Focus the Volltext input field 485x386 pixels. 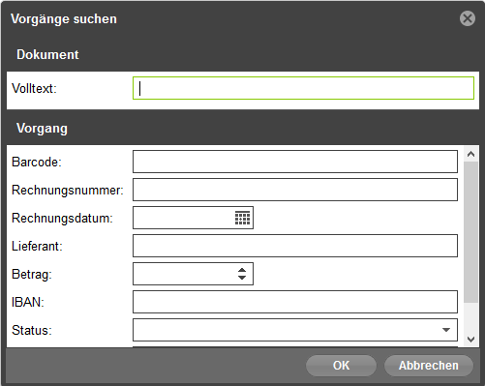[303, 88]
